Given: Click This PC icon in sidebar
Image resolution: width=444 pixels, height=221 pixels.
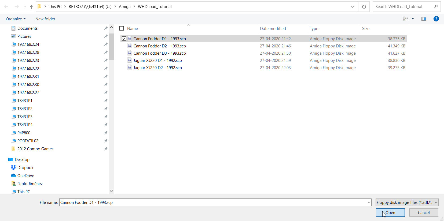Looking at the screenshot, I should 13,192.
